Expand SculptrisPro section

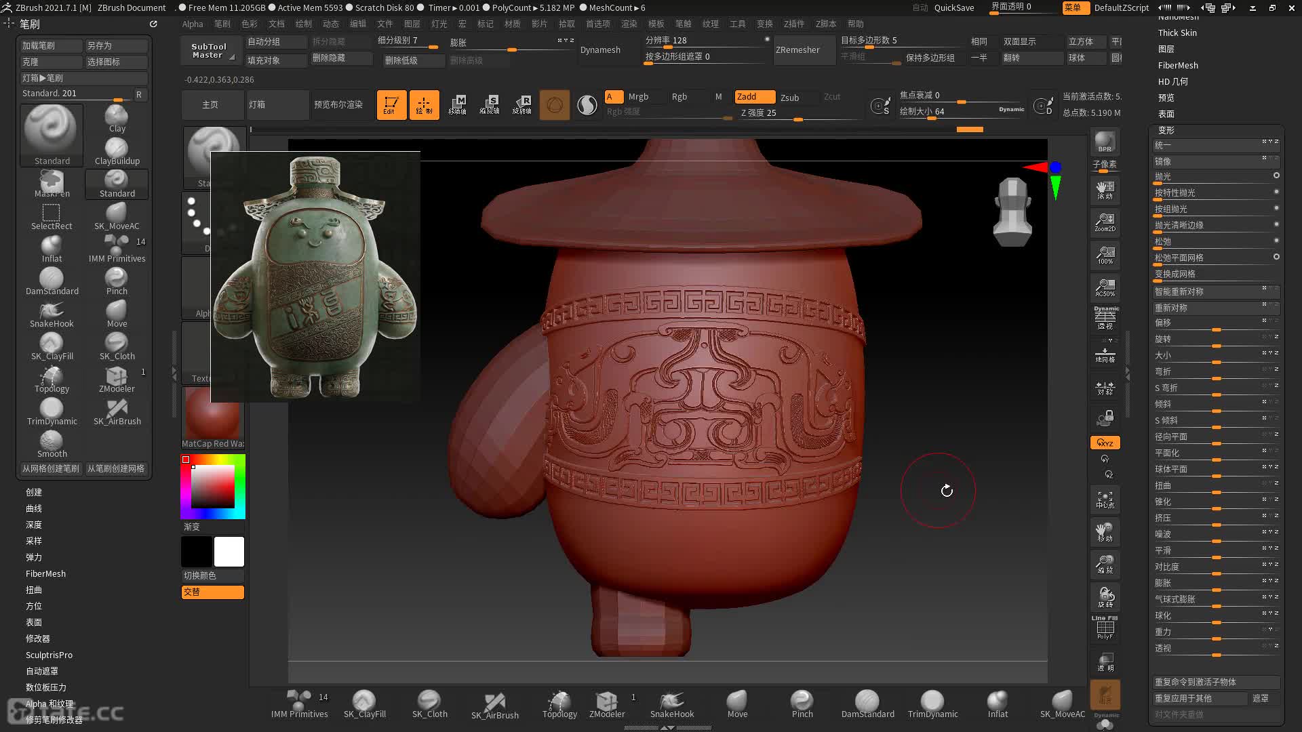[x=49, y=655]
